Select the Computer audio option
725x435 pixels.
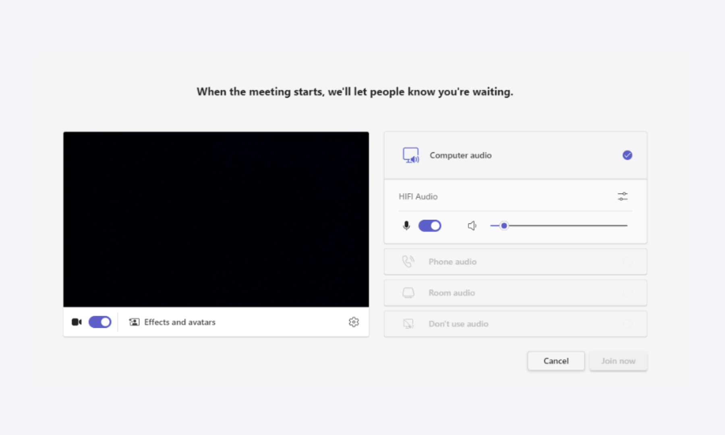click(460, 155)
